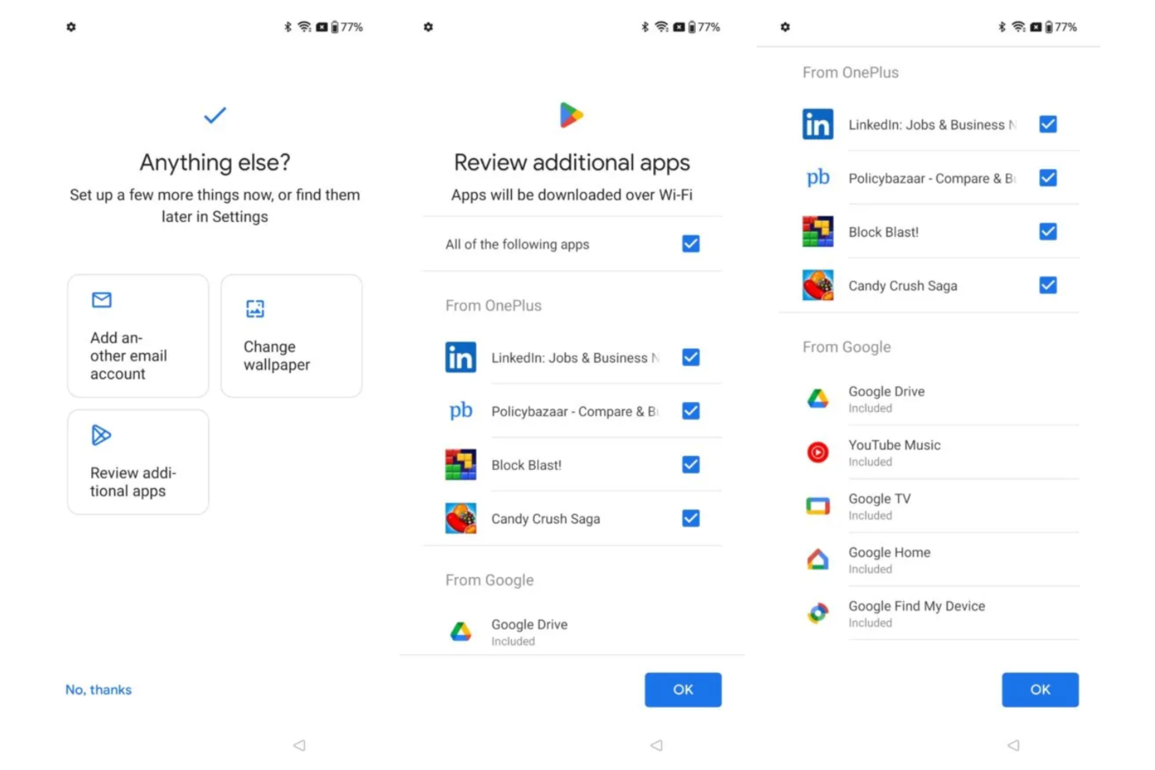1155x770 pixels.
Task: Click the Policybazaar pb icon in the middle screen
Action: pyautogui.click(x=460, y=410)
